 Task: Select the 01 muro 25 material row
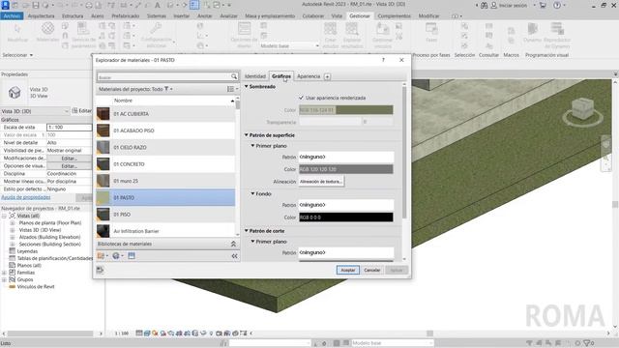tap(165, 181)
